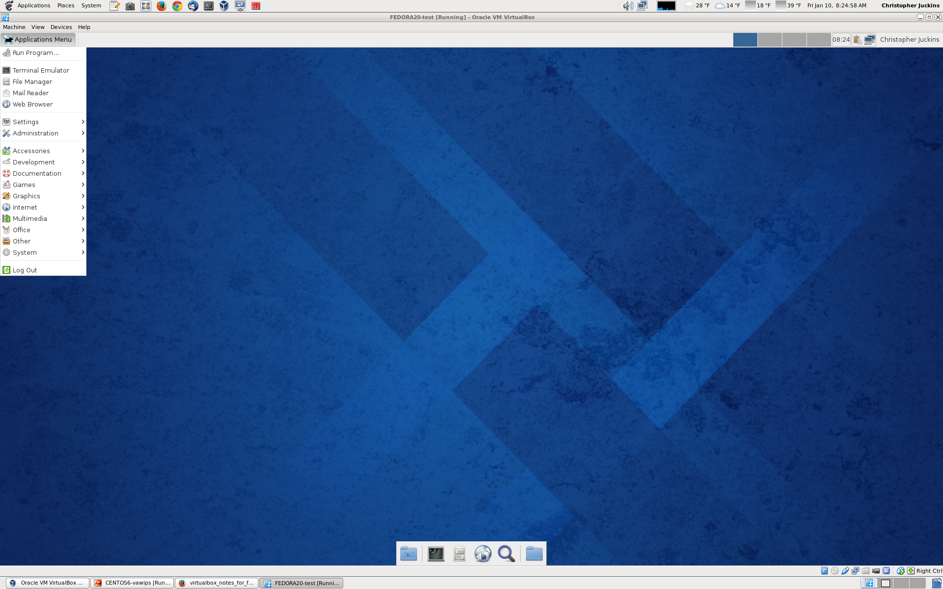Expand the System submenu in Applications Menu
The width and height of the screenshot is (943, 589).
43,252
